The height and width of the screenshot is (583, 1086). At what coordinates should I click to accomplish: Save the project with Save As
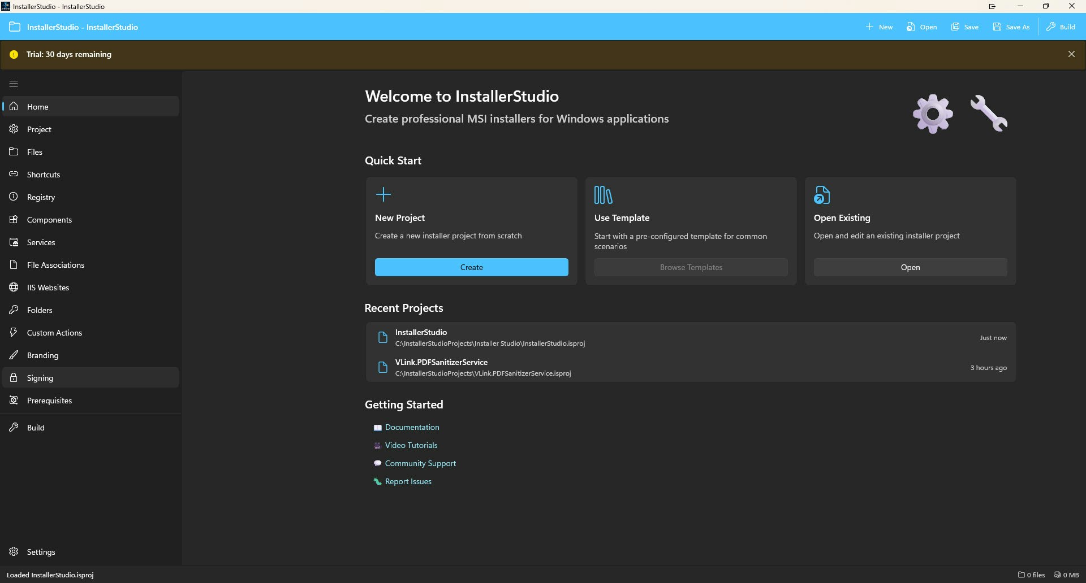(x=1011, y=27)
